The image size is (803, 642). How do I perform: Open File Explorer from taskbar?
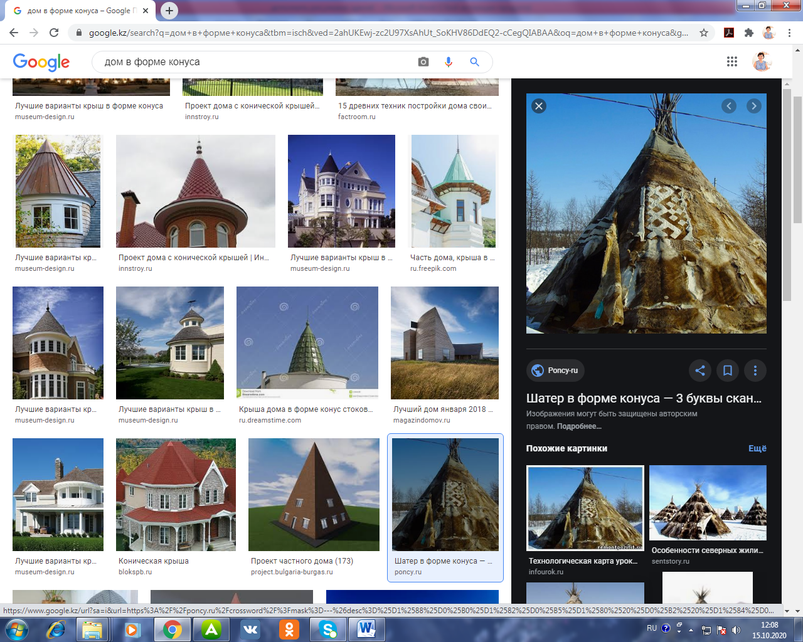[92, 629]
